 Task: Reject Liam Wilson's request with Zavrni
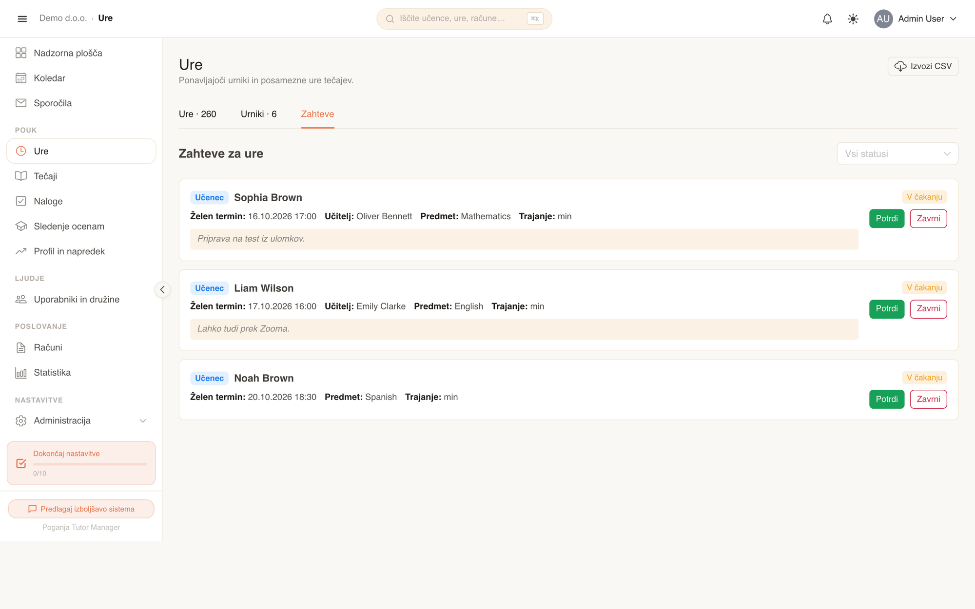(x=928, y=308)
